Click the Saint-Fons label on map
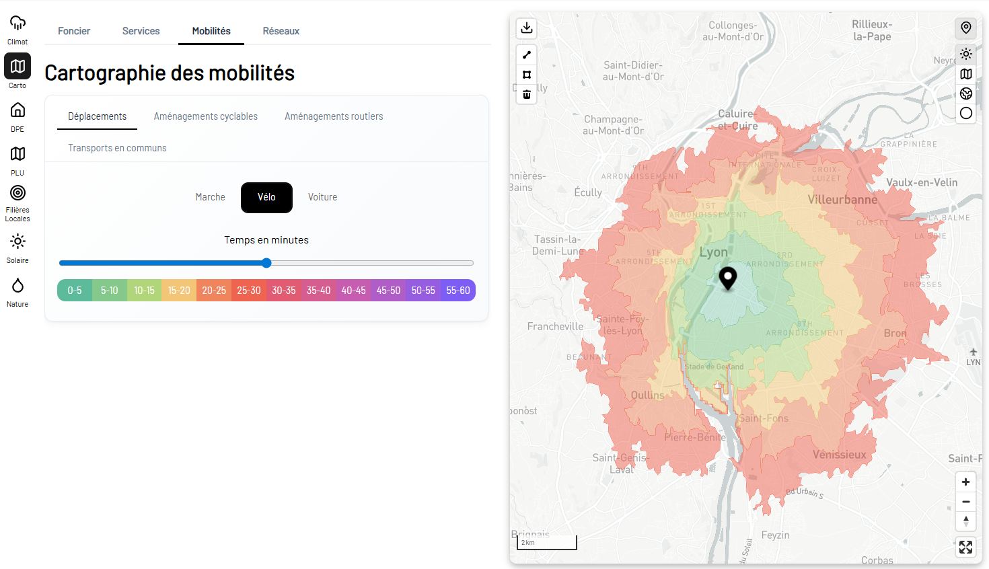 pos(764,418)
